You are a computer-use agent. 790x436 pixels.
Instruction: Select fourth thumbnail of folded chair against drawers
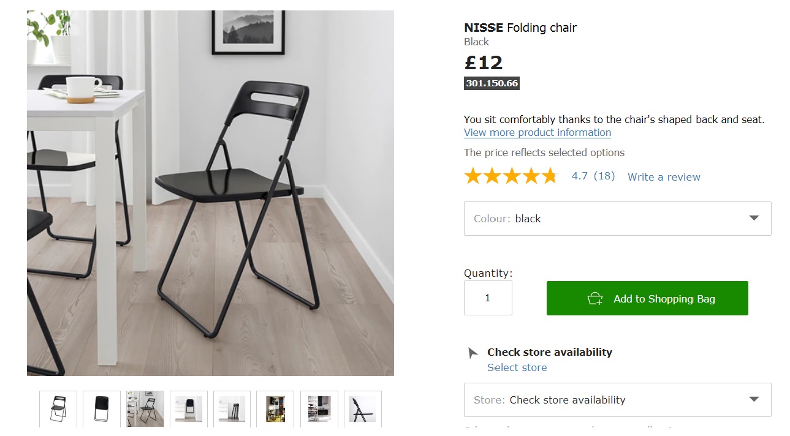coord(189,408)
